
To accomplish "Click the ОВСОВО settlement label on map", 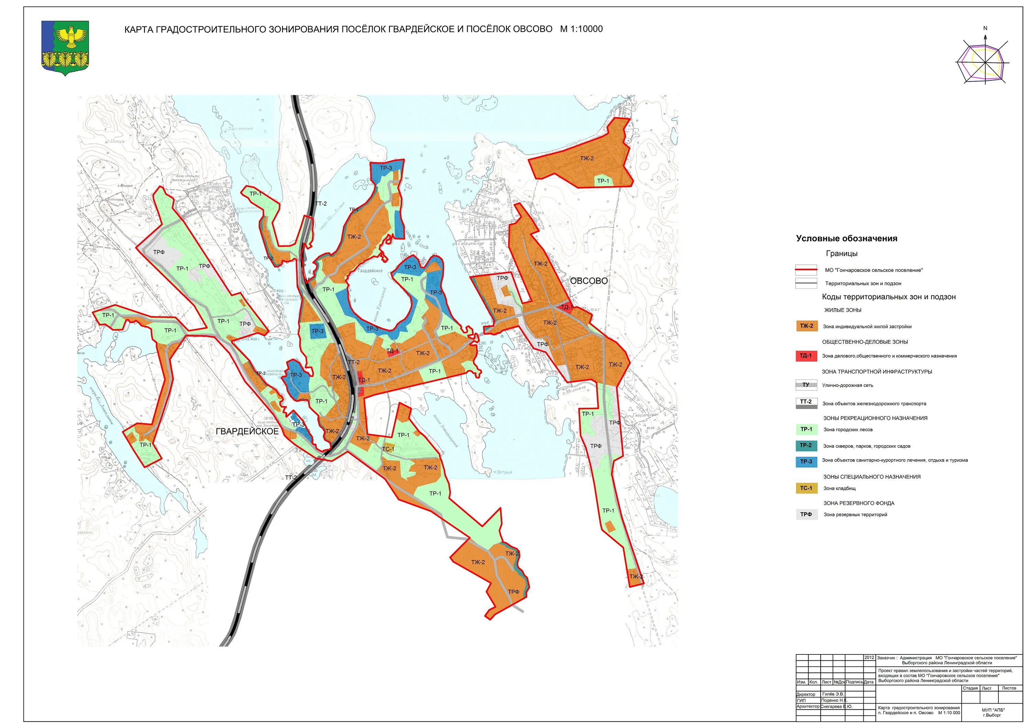I will pos(589,281).
